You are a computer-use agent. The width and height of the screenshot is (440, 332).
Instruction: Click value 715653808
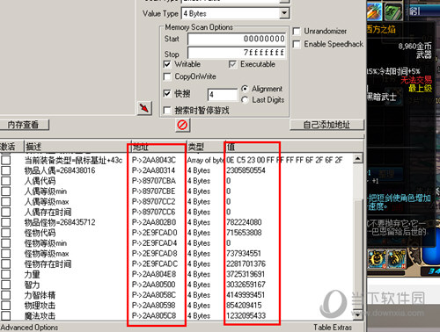click(x=244, y=233)
